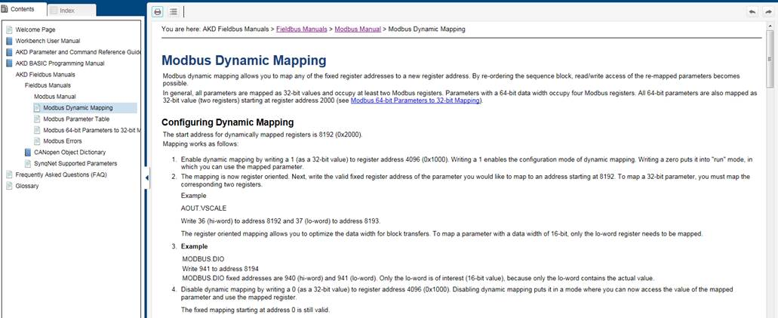The width and height of the screenshot is (778, 318).
Task: Select the Contents tab
Action: [x=23, y=9]
